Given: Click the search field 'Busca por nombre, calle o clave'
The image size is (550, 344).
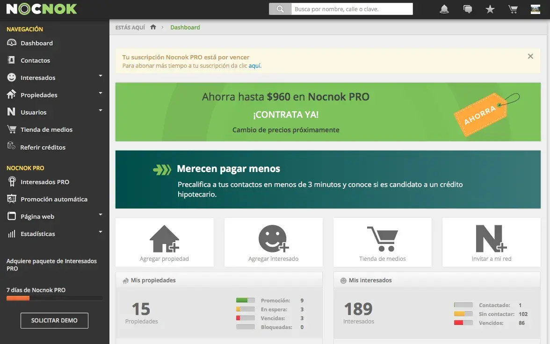Looking at the screenshot, I should click(352, 9).
